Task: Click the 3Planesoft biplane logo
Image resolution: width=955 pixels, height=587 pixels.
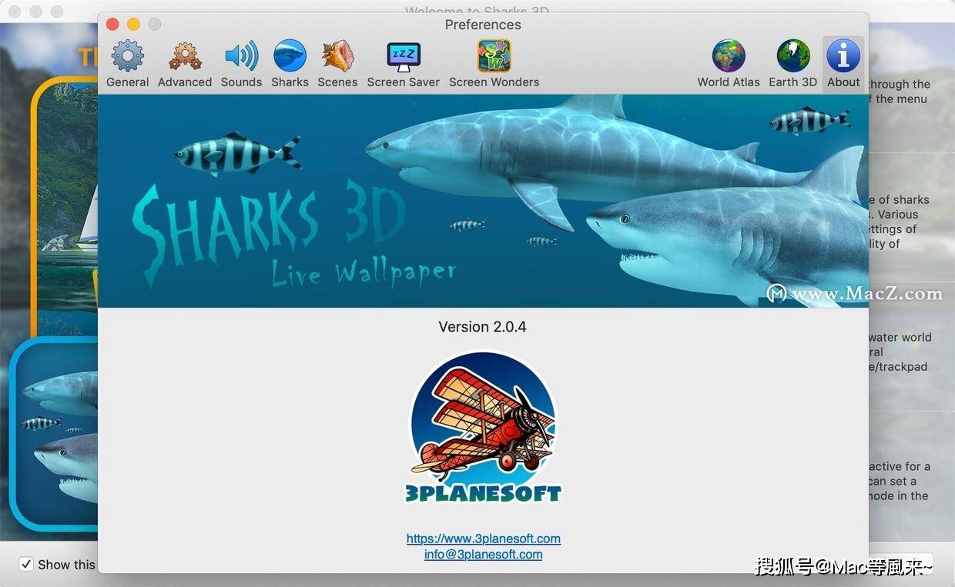Action: 483,428
